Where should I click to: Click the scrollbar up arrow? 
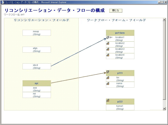coord(164,20)
